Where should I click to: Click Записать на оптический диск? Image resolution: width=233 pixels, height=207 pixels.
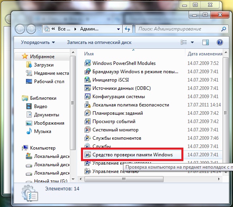point(99,42)
